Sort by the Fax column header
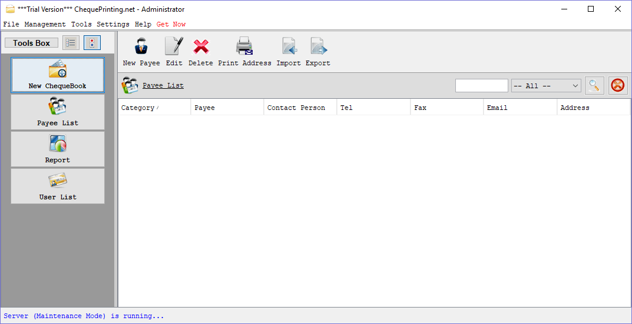The image size is (632, 324). point(447,108)
